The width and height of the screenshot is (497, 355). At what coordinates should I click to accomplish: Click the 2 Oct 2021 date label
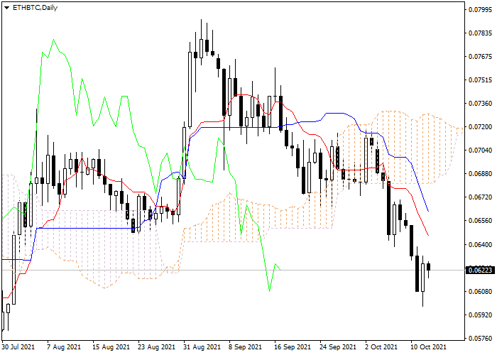(x=381, y=346)
